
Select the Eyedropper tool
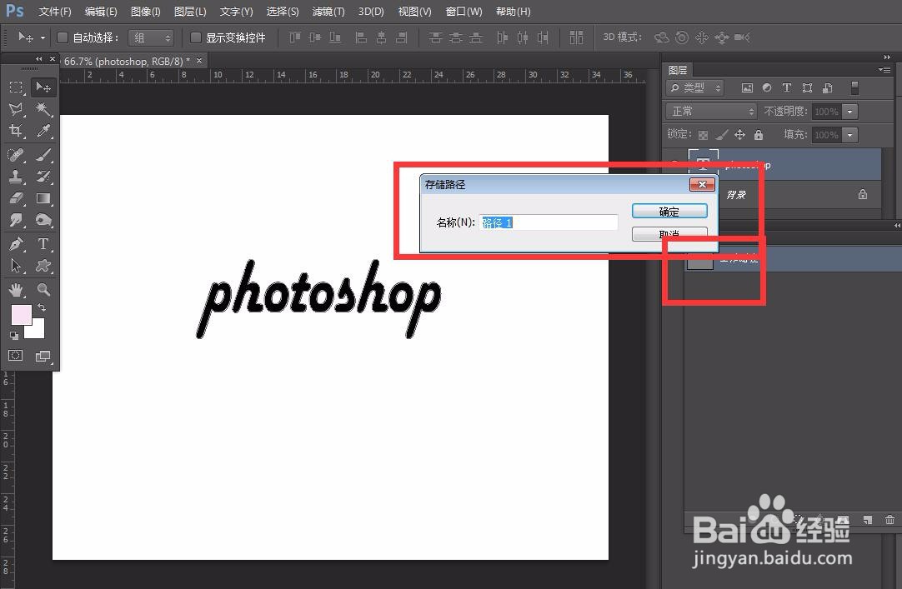(43, 131)
